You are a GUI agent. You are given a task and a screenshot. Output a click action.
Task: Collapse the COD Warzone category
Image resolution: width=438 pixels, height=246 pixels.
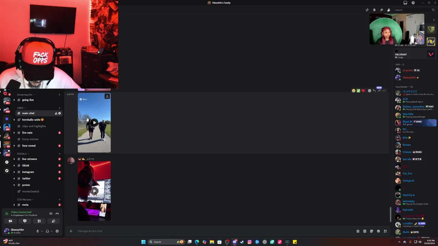(25, 200)
